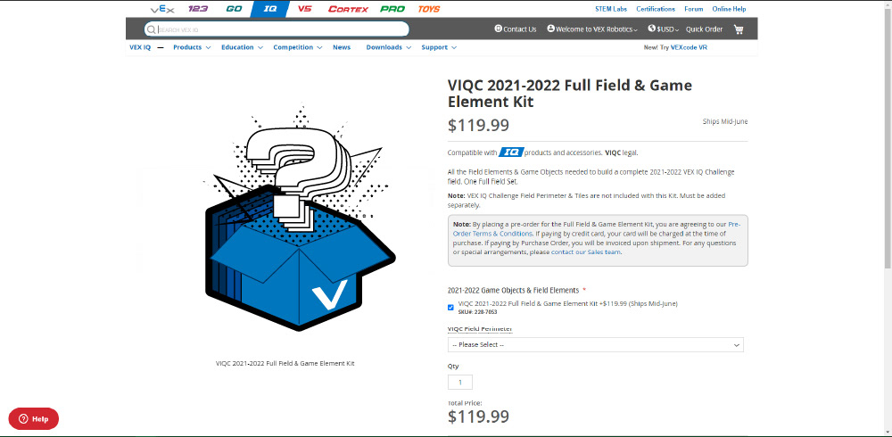Select the VEX 123 brand tab

(x=198, y=9)
